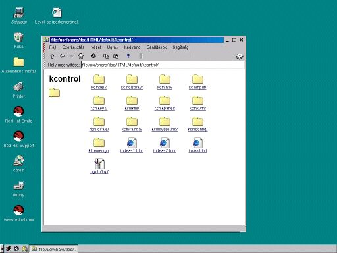Open the Ugrás menu
The image size is (337, 253).
[113, 47]
